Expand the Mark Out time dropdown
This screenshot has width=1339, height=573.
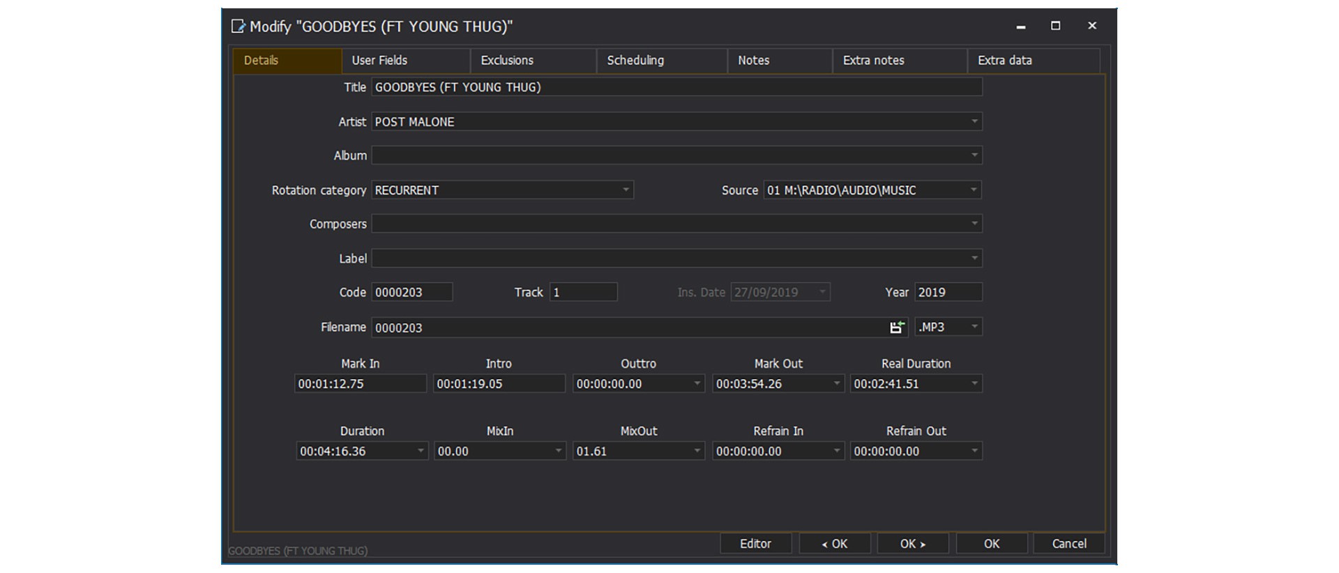point(836,383)
